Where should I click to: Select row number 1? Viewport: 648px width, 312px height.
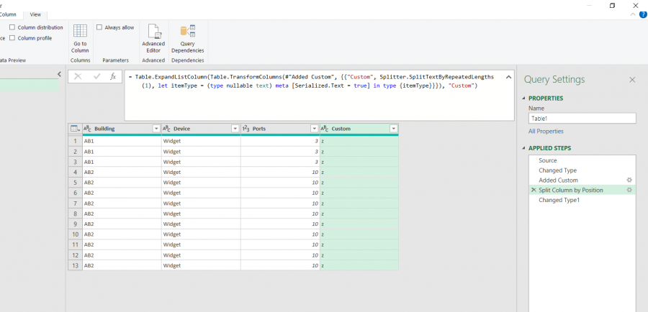(75, 141)
